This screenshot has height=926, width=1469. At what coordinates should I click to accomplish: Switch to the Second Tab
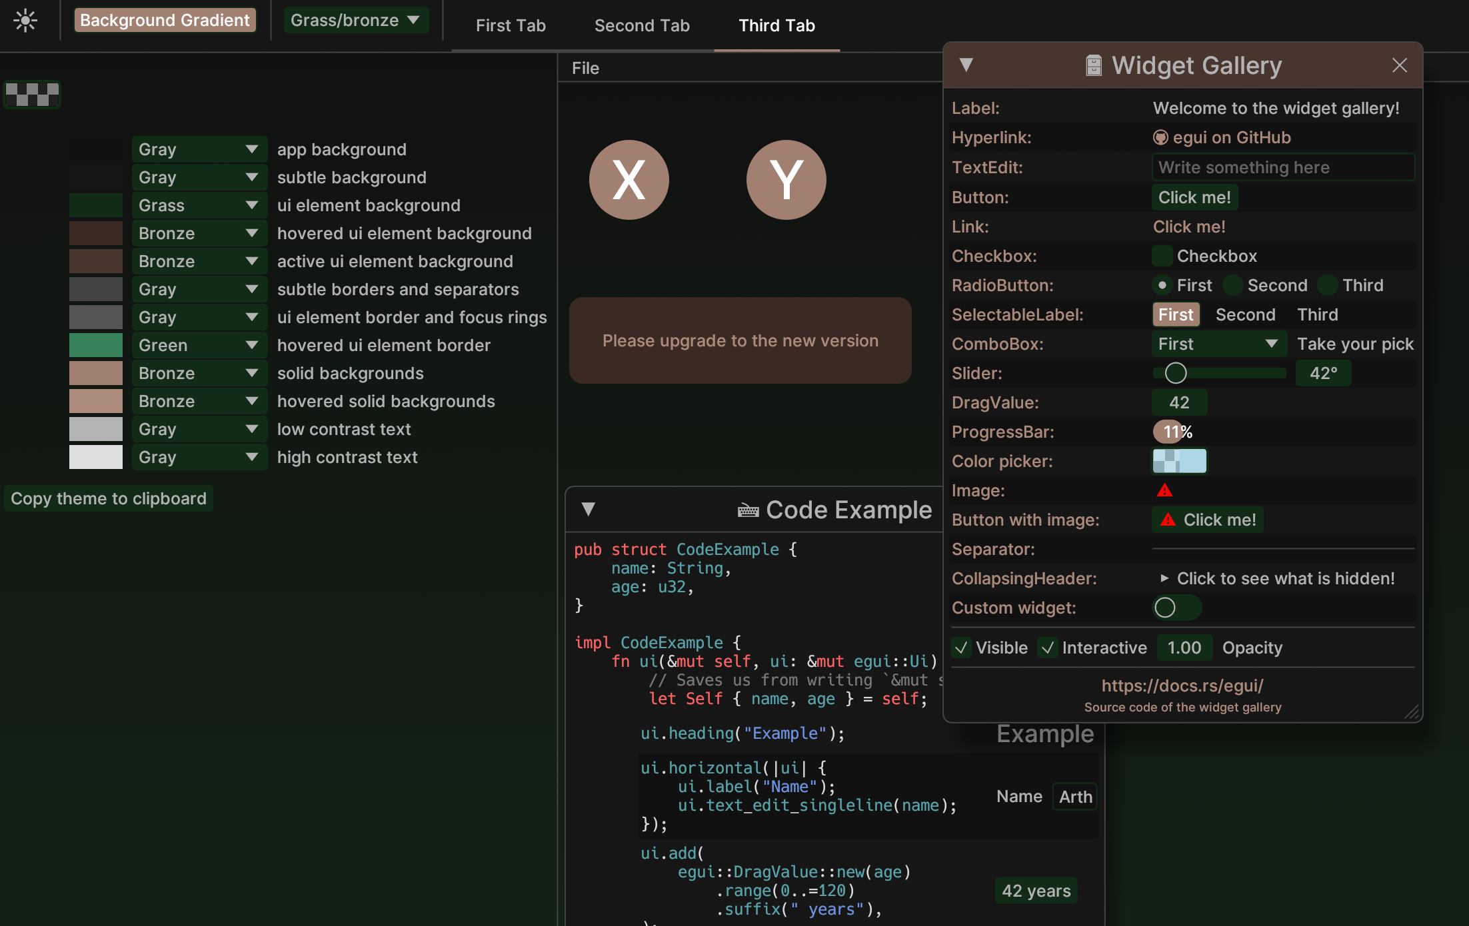pos(642,26)
